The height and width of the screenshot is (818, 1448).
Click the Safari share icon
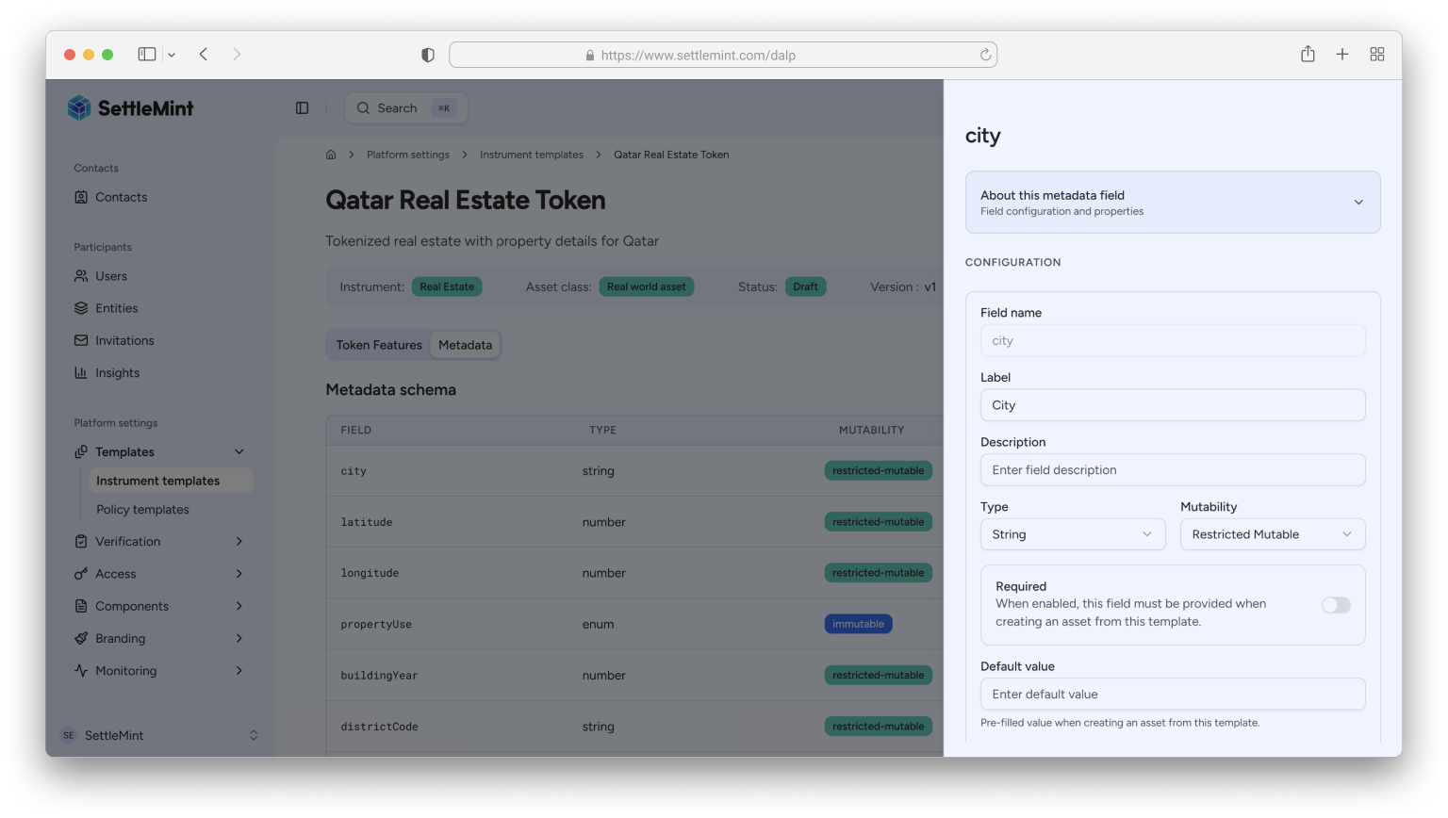(x=1308, y=55)
